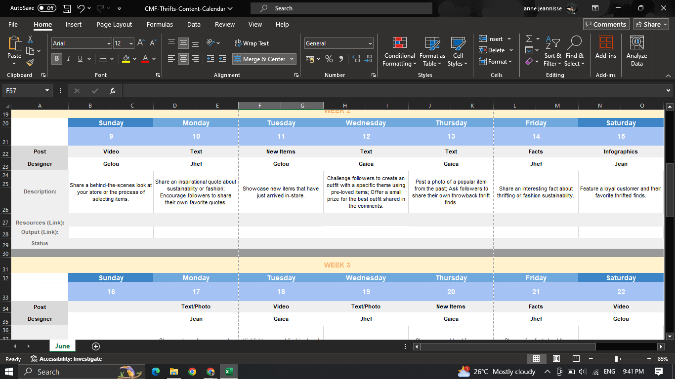The height and width of the screenshot is (379, 675).
Task: Click the red Font Color swatch
Action: pos(145,59)
